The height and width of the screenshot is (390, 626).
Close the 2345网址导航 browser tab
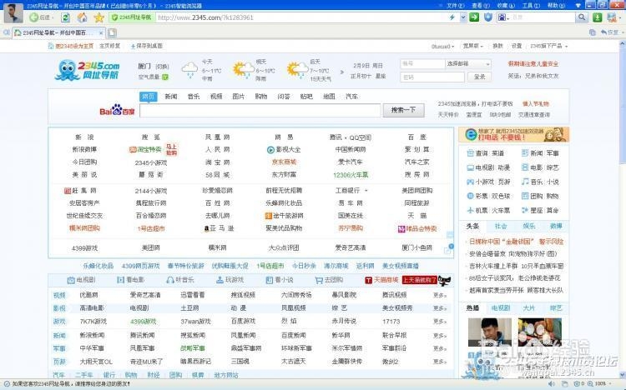click(x=101, y=32)
